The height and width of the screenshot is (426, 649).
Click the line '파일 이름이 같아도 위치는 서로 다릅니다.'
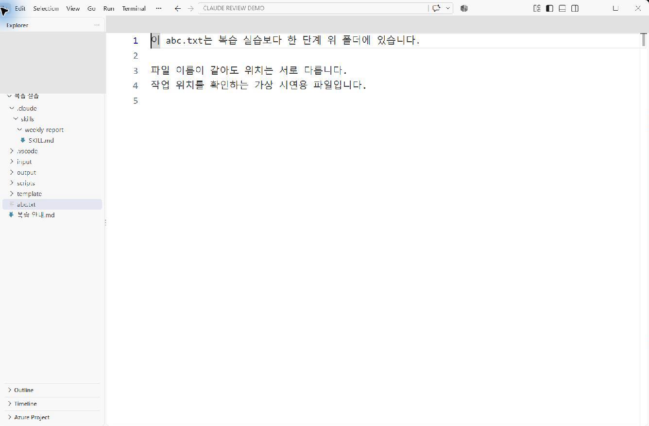(249, 70)
